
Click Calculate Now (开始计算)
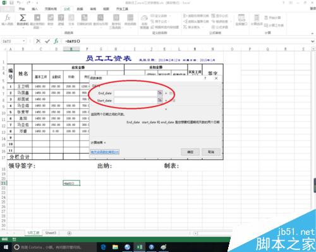tap(272, 18)
